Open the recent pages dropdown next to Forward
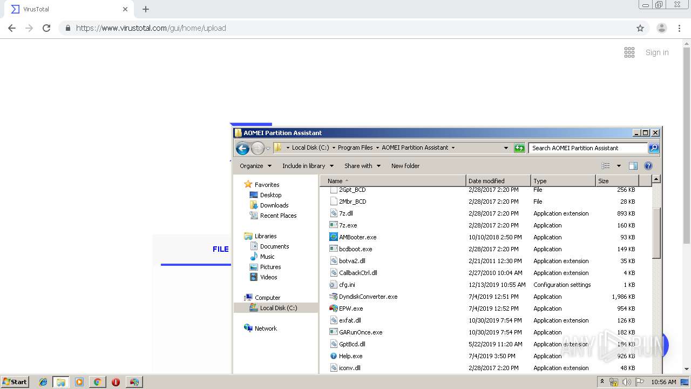Screen dimensions: 691x389 click(x=268, y=149)
